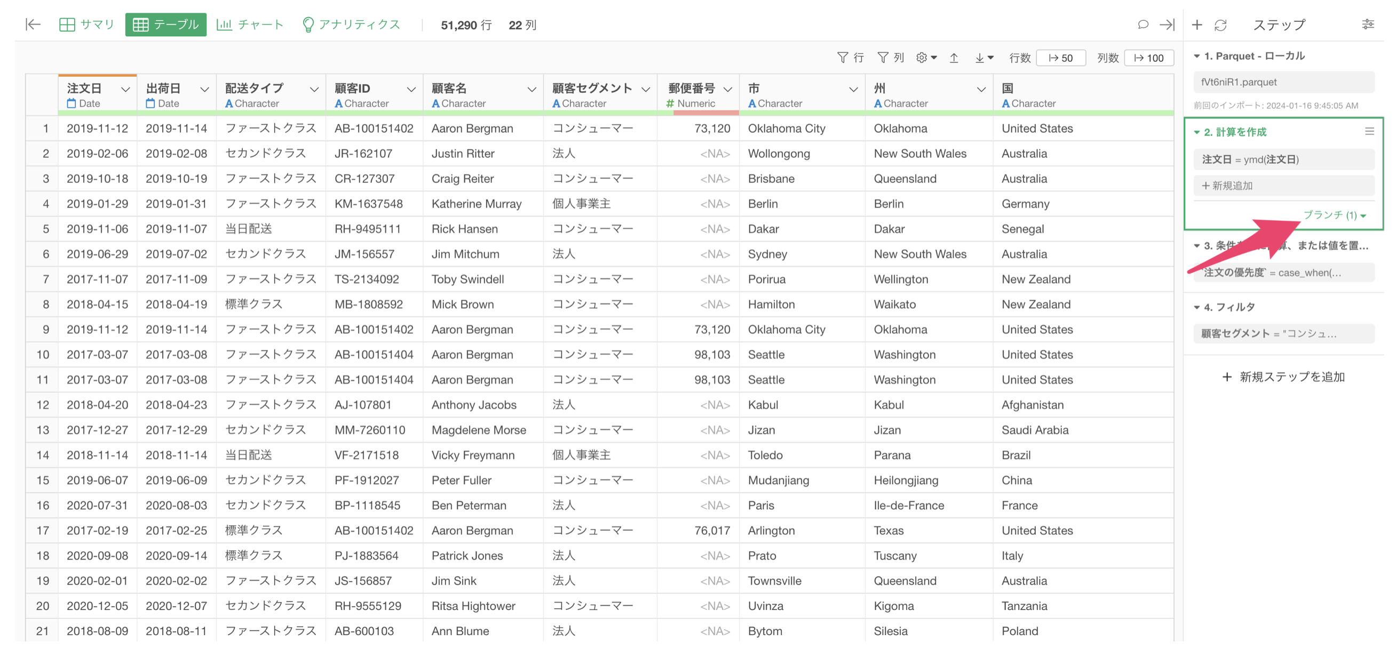Viewport: 1396px width, 658px height.
Task: Collapse step 1 Parquet ローカル
Action: [x=1196, y=57]
